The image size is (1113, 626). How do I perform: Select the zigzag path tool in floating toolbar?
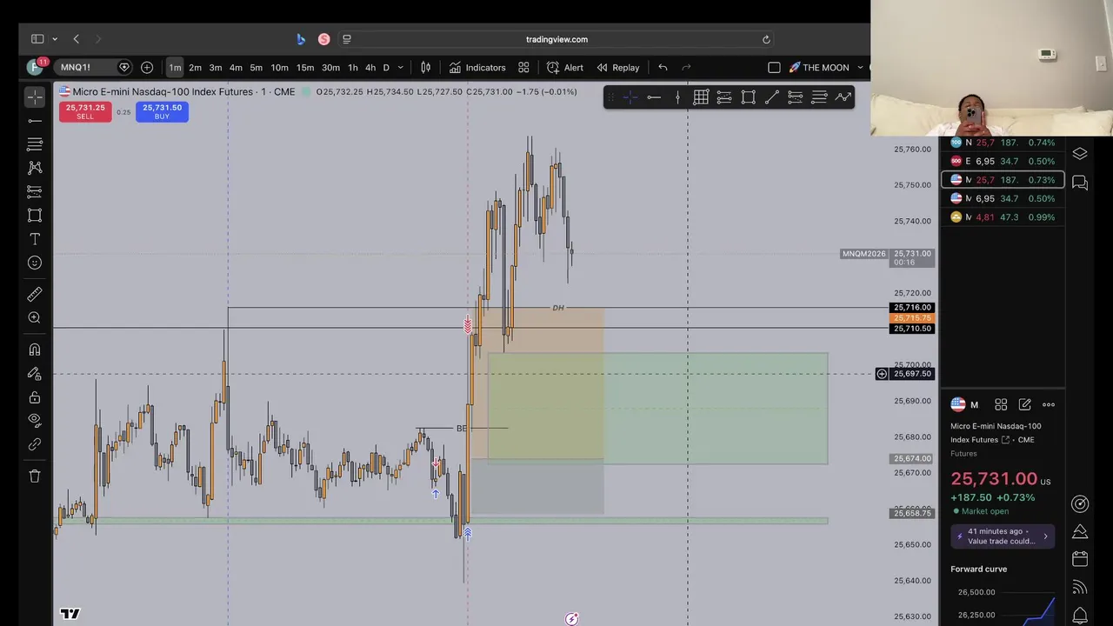(843, 97)
